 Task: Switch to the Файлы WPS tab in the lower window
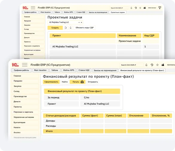[69, 70]
